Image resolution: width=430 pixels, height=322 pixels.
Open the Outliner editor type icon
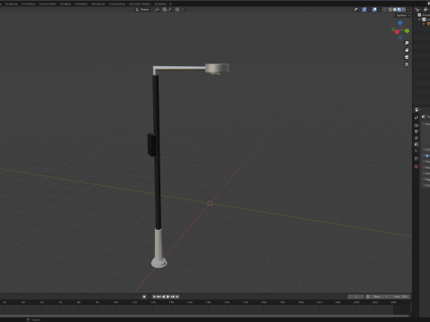pos(418,10)
